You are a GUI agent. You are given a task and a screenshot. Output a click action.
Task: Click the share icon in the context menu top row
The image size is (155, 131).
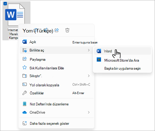pos(57,30)
